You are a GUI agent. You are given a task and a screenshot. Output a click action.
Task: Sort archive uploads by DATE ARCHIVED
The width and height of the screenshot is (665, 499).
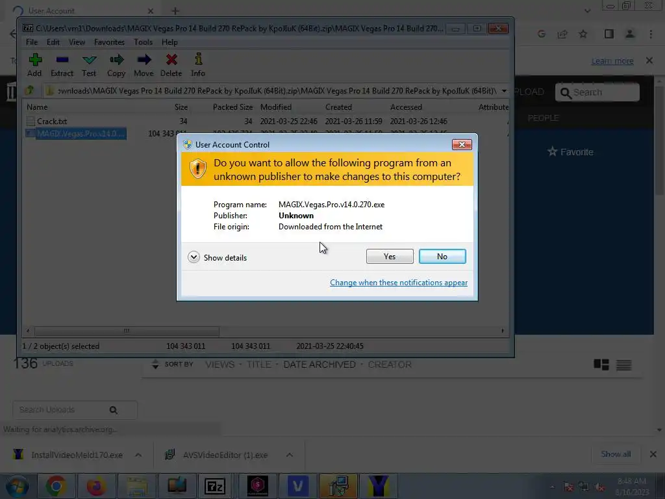(320, 365)
